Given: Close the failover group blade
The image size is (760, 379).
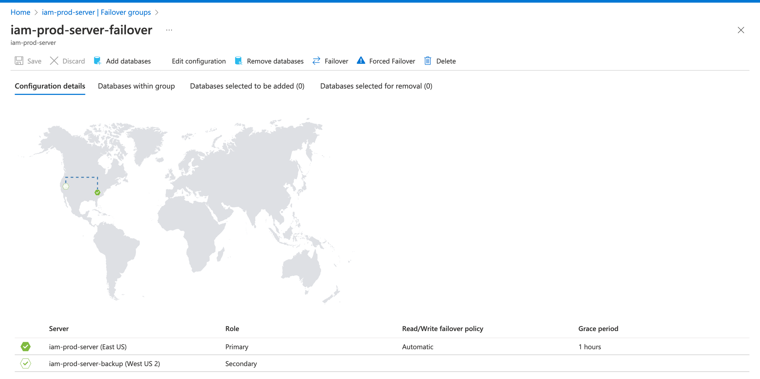Looking at the screenshot, I should click(741, 30).
